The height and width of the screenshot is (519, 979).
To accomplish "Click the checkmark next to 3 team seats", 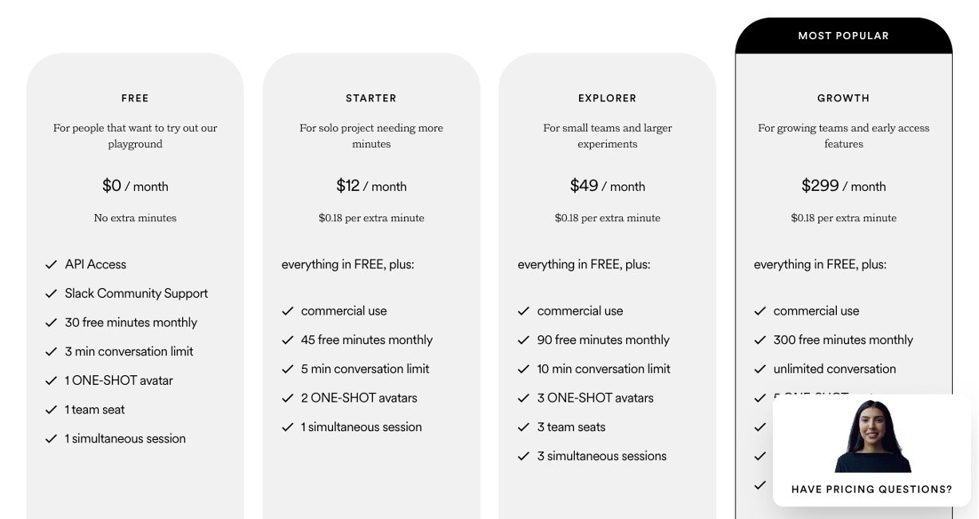I will point(524,427).
